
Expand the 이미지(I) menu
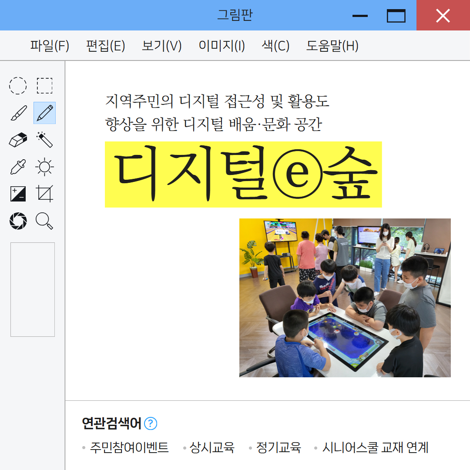click(222, 46)
